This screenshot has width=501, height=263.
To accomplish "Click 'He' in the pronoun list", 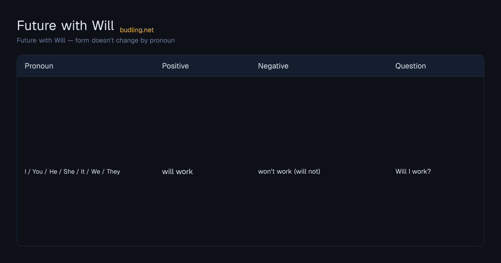I will [53, 172].
